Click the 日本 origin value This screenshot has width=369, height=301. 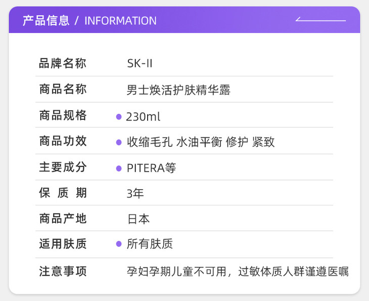click(x=138, y=219)
